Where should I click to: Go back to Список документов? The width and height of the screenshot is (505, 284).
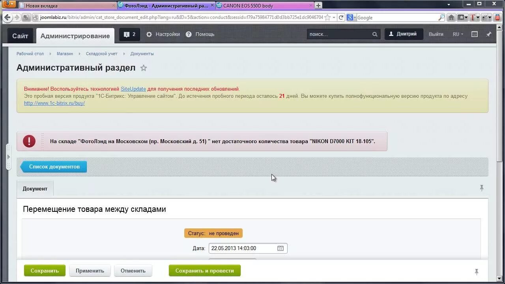coord(54,166)
